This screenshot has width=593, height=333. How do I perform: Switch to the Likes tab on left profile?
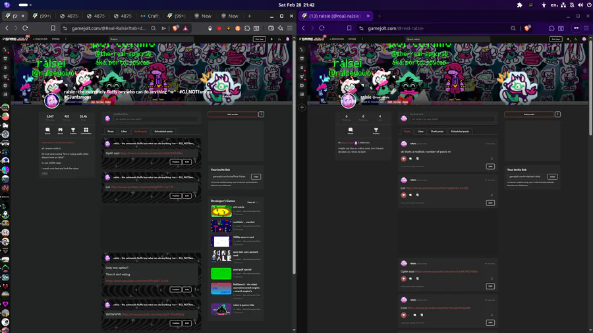point(124,132)
